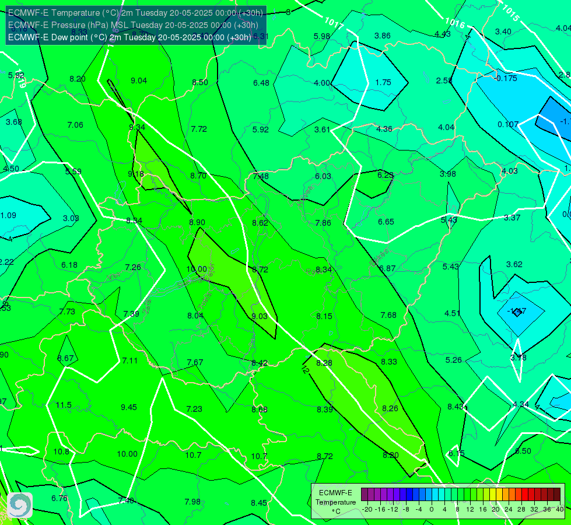The image size is (571, 525).
Task: Click the 3.98 temperature value
Action: [x=447, y=174]
